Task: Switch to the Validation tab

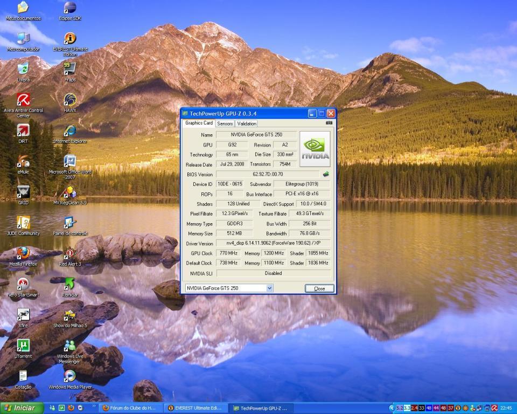Action: click(247, 123)
